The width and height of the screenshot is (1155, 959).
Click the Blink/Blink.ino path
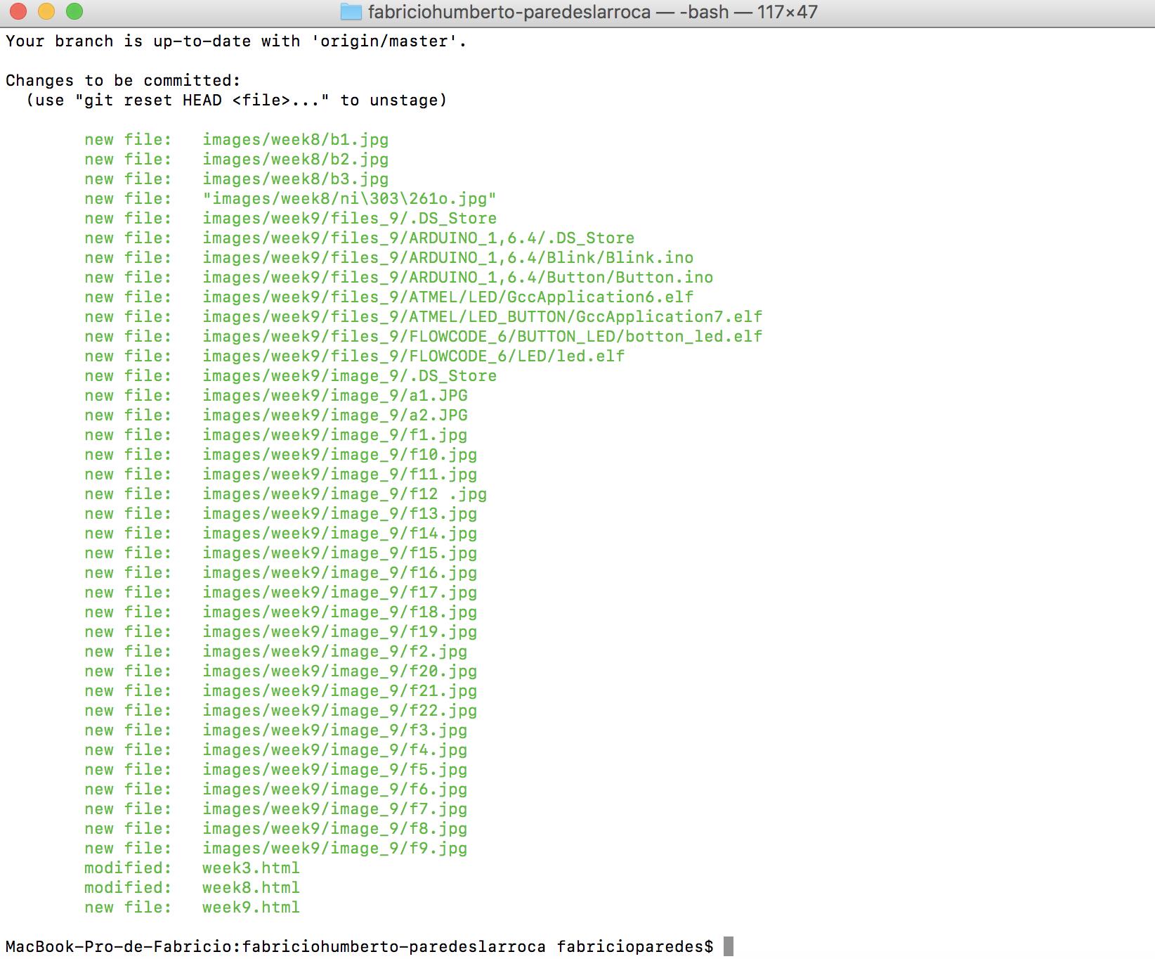click(x=448, y=258)
